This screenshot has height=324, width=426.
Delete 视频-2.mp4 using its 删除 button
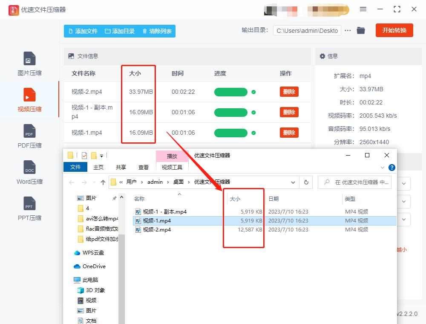[289, 92]
